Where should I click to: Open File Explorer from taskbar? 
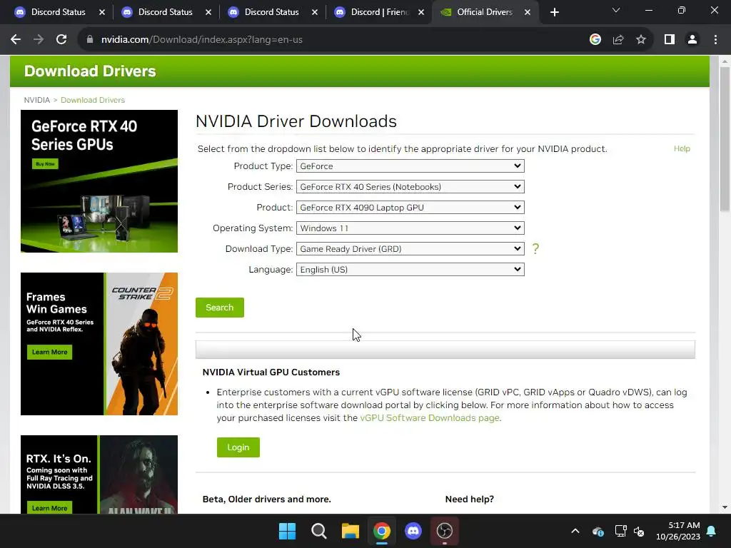click(x=350, y=531)
